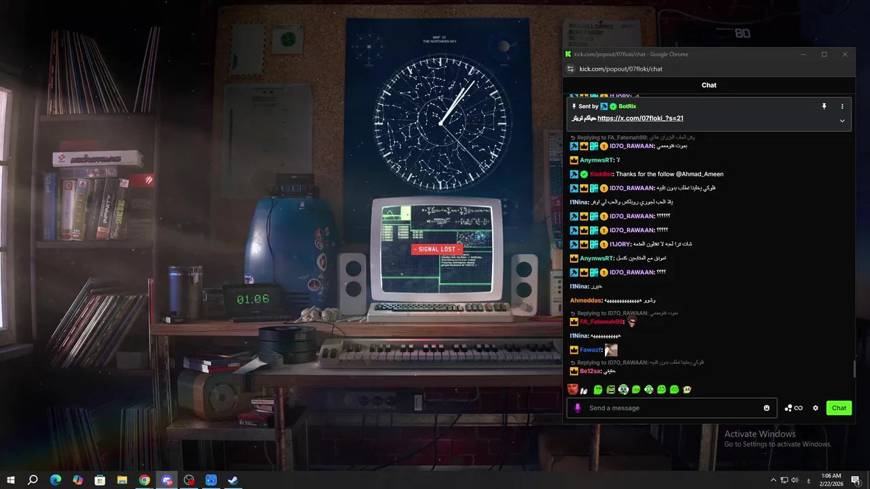Open pinned message three-dot options menu

[842, 107]
